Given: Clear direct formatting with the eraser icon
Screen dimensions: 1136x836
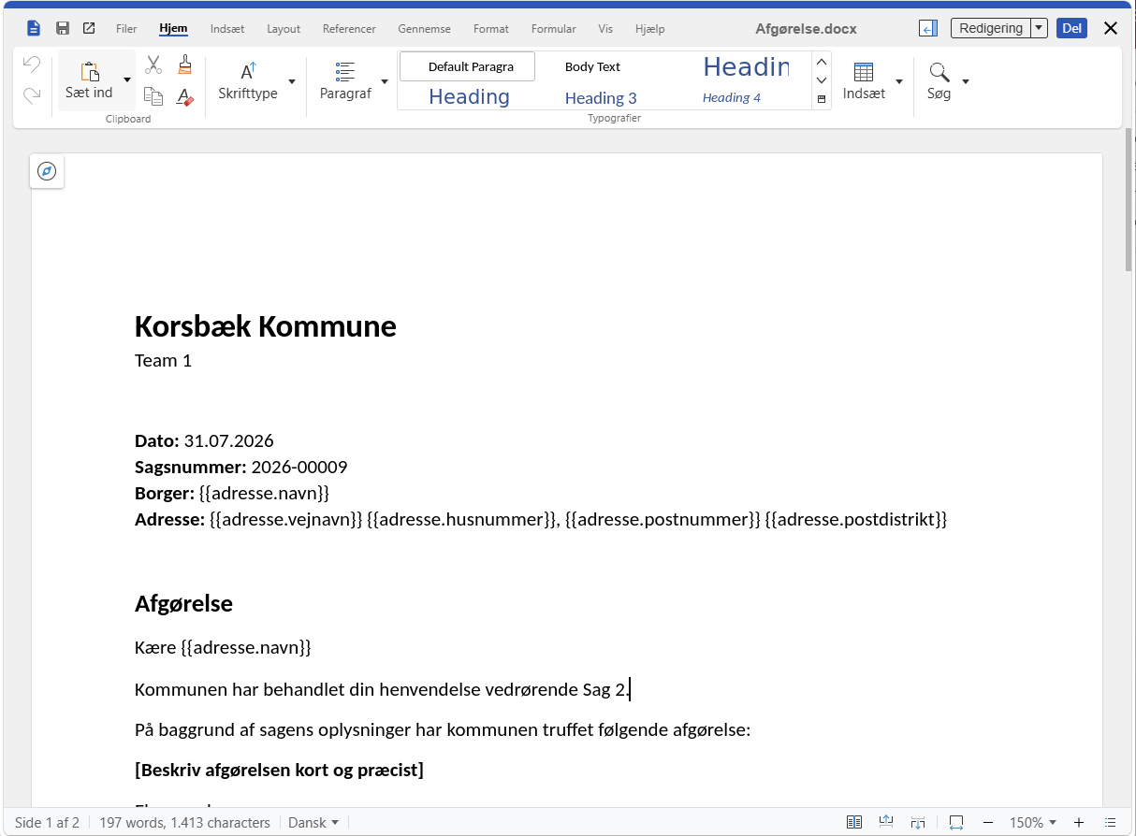Looking at the screenshot, I should tap(185, 96).
